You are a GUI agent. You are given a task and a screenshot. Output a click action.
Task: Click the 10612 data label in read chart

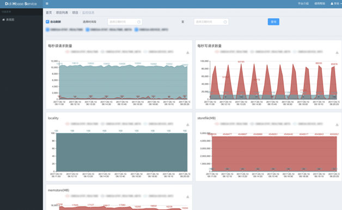75,63
